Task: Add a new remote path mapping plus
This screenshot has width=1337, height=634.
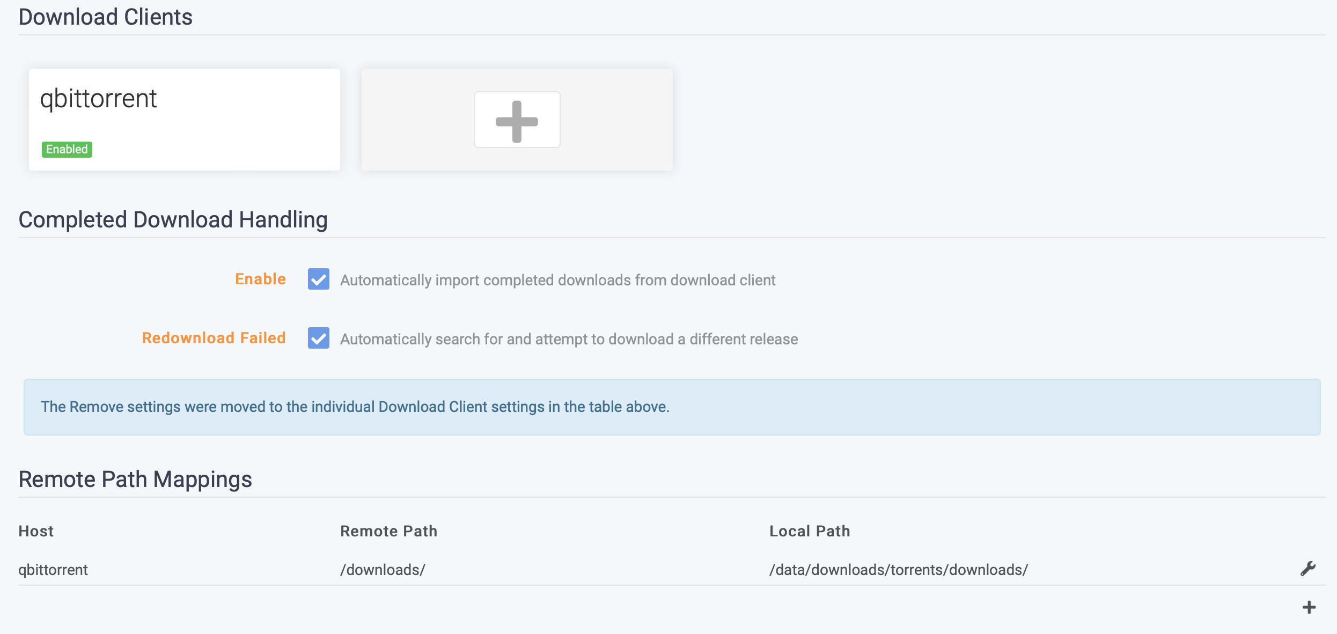Action: tap(1309, 607)
